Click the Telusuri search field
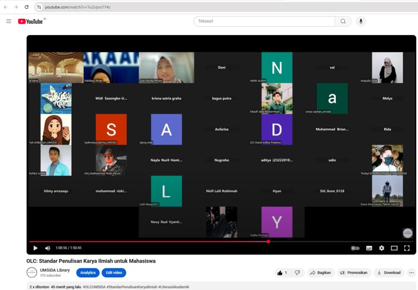The width and height of the screenshot is (418, 290). point(264,21)
